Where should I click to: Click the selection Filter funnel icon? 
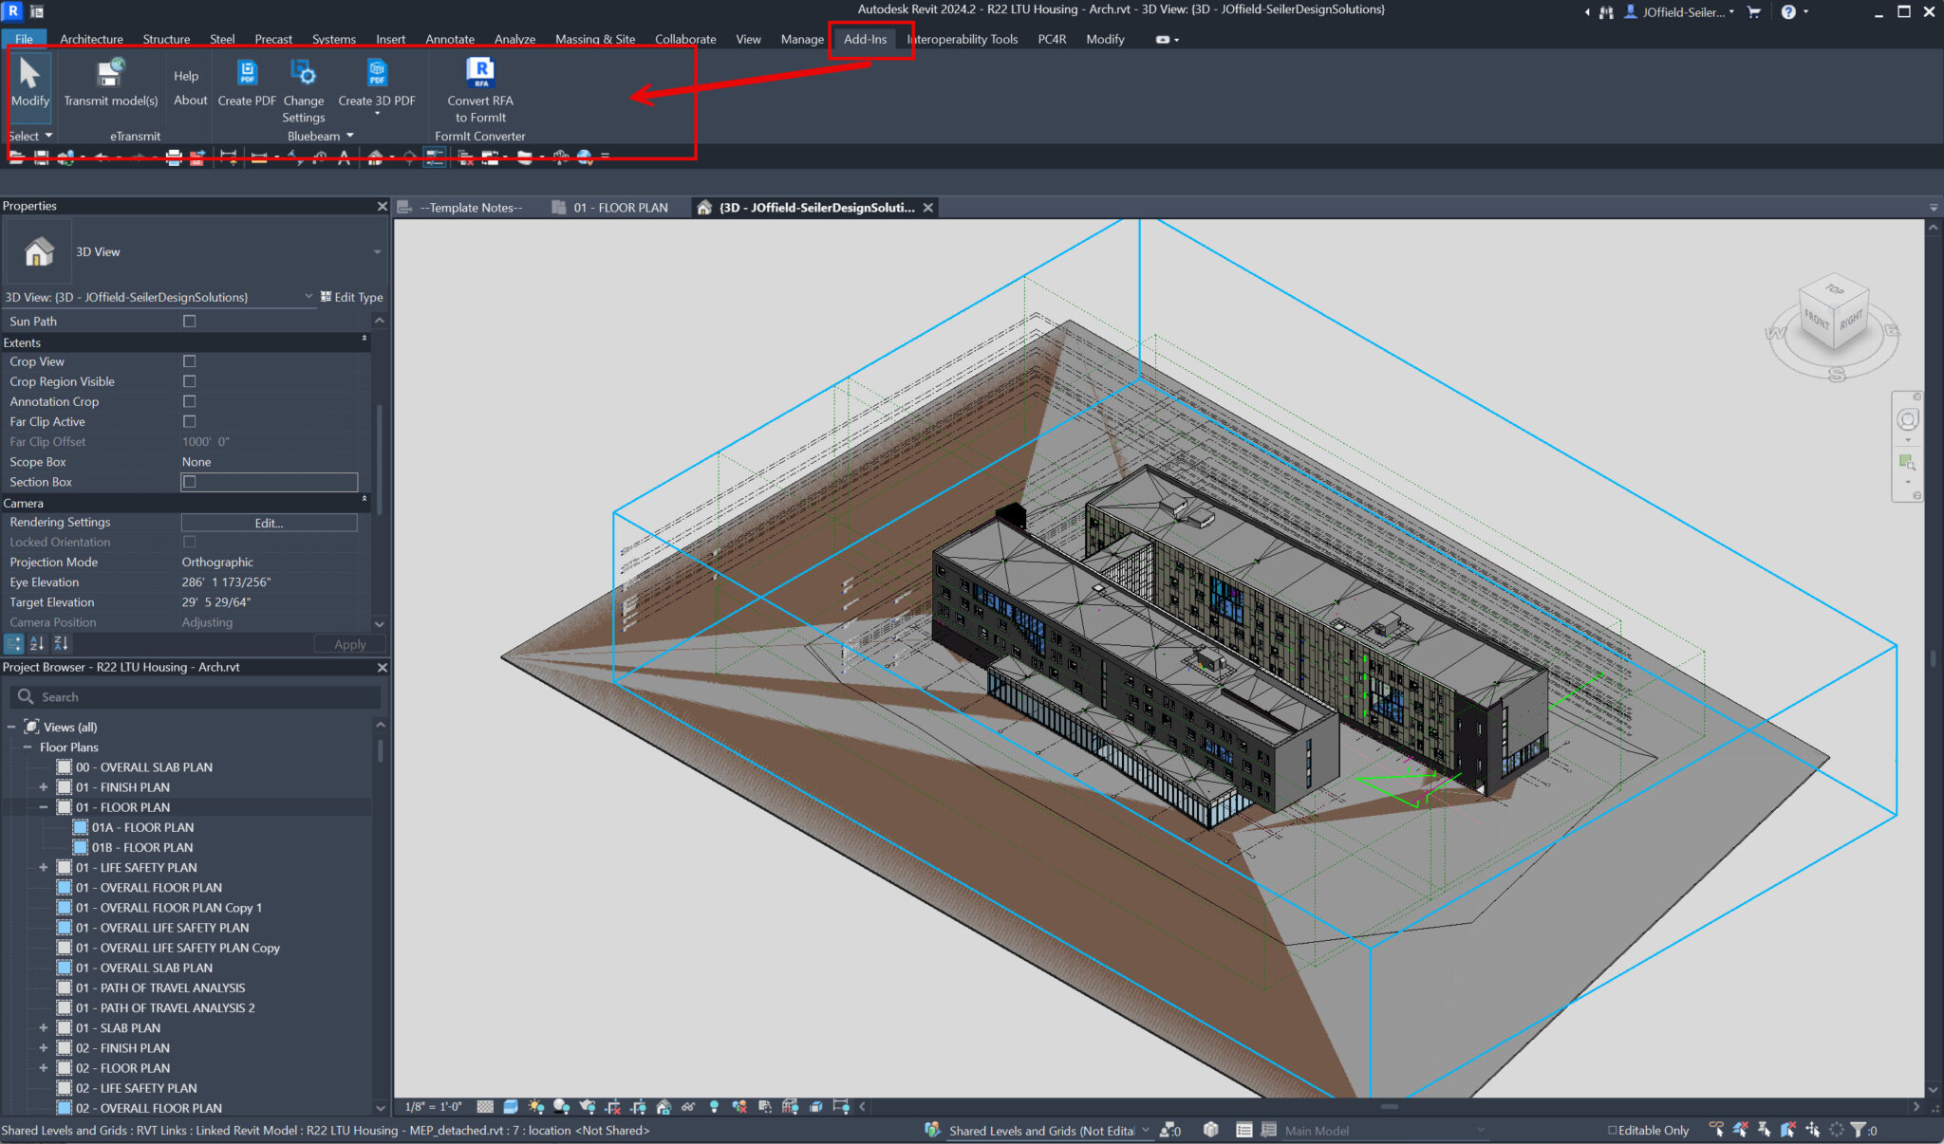coord(1858,1130)
